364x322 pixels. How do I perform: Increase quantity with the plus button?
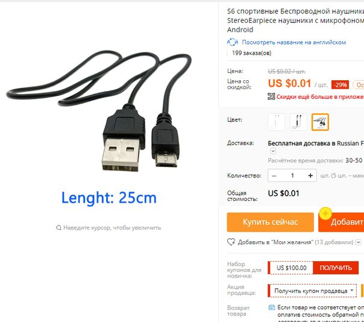310,175
